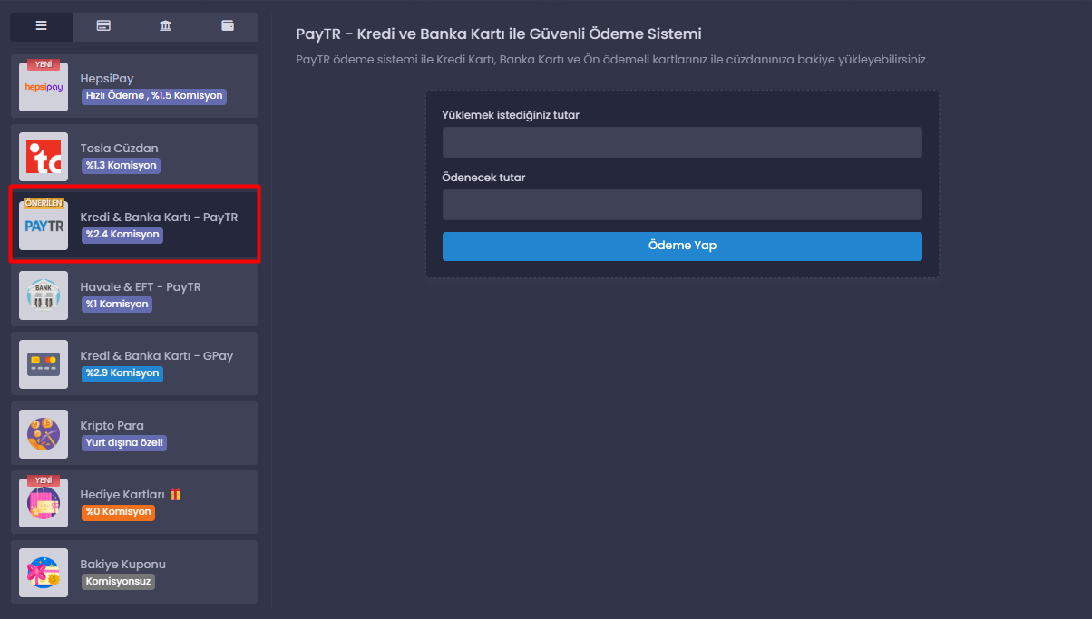The image size is (1092, 619).
Task: Click the orange '%0 Komisyon' badge
Action: point(118,512)
